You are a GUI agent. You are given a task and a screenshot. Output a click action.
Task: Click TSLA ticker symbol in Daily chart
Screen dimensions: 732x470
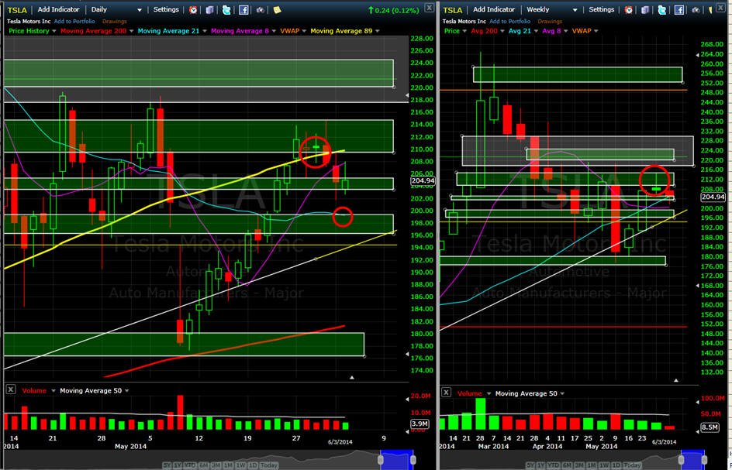[x=17, y=10]
